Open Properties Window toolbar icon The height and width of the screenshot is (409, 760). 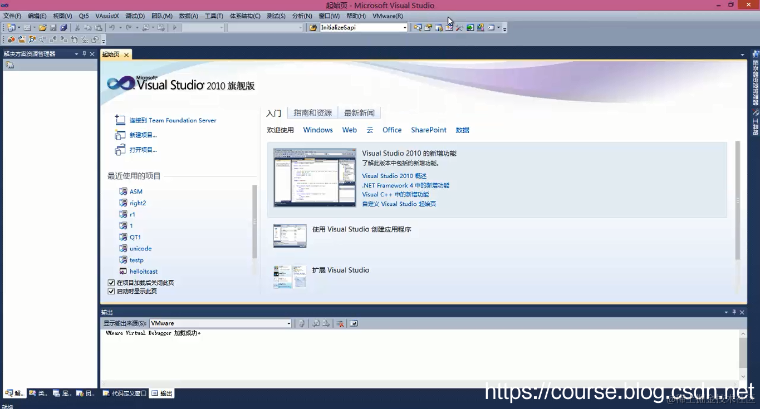[428, 28]
